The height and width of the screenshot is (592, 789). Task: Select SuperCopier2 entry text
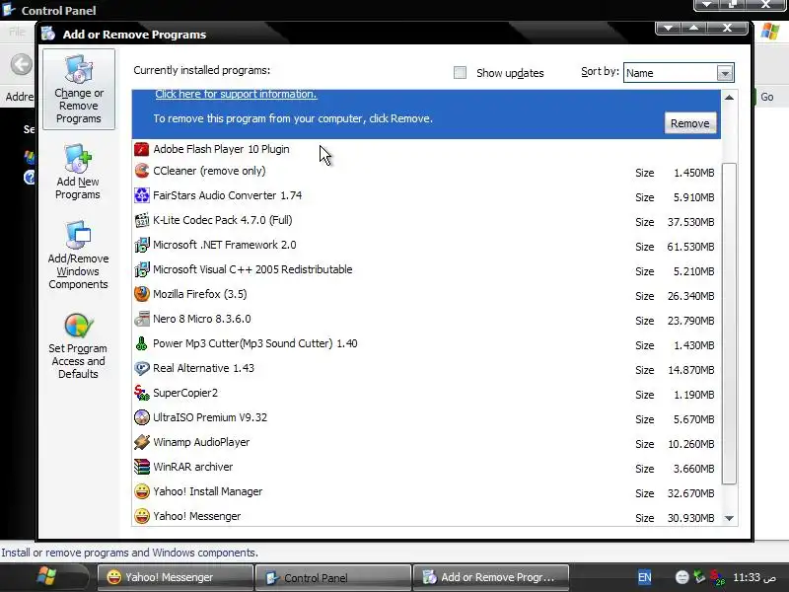coord(185,393)
